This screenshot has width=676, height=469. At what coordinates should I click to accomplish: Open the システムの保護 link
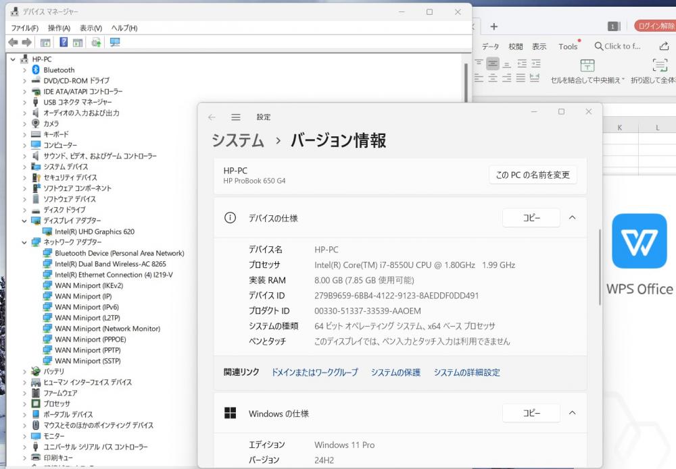click(x=395, y=373)
